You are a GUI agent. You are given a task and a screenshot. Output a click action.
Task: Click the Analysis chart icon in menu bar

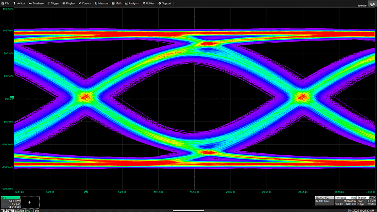(127, 3)
